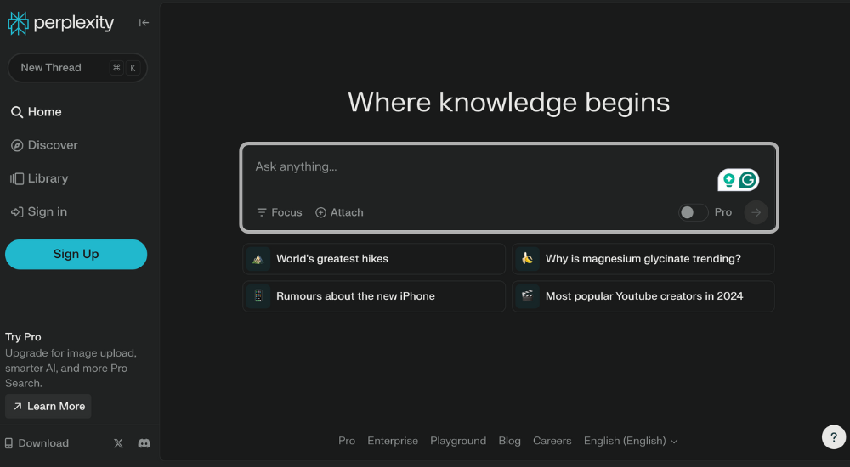Click the Library books icon
Viewport: 850px width, 467px height.
coord(17,179)
